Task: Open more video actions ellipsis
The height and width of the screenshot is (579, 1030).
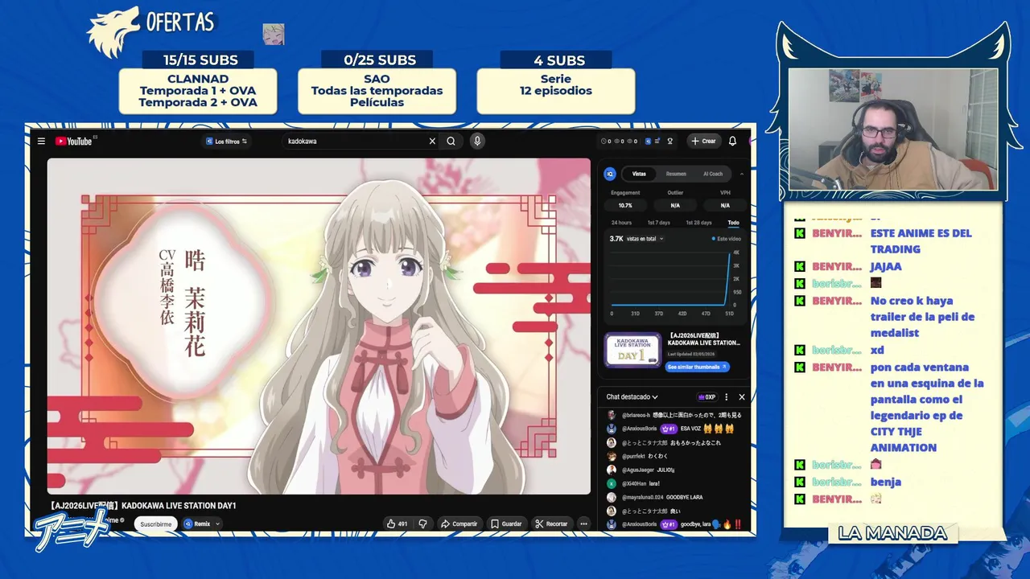Action: coord(584,524)
